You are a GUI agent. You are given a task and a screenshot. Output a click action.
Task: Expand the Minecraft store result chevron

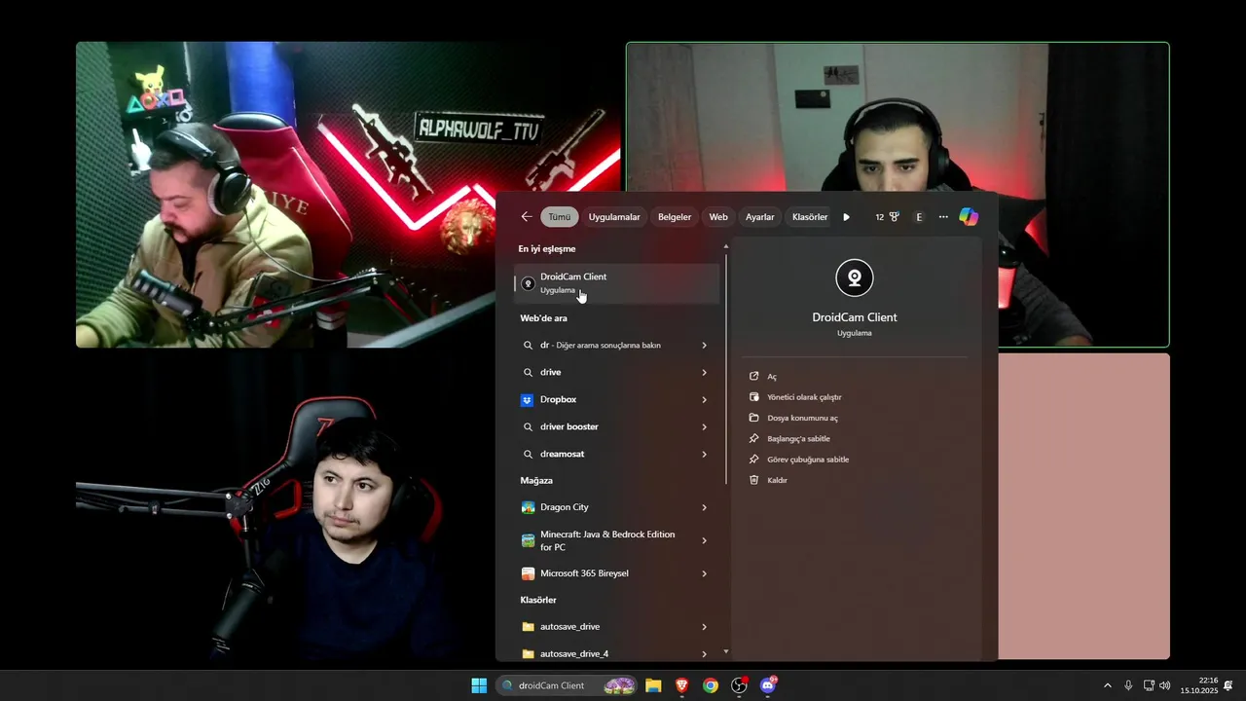point(704,540)
